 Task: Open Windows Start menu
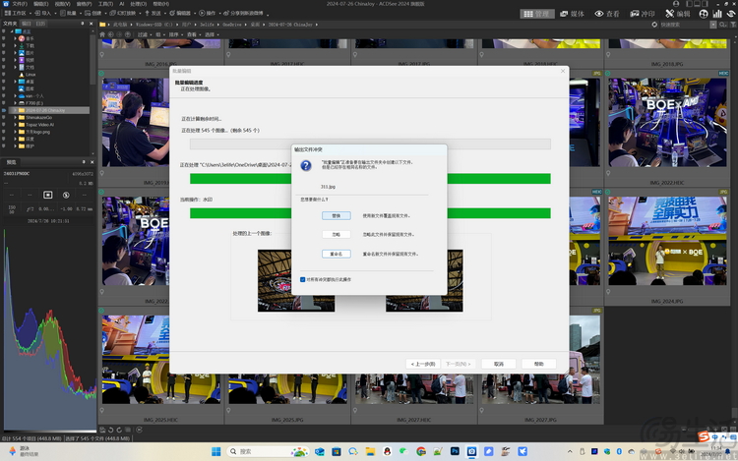coord(216,451)
